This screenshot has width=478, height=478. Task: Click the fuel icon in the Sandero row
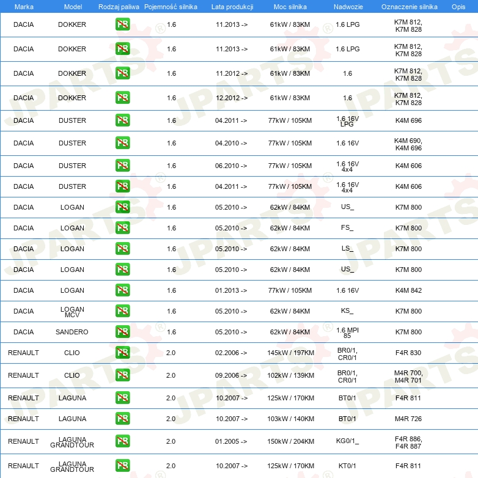122,332
